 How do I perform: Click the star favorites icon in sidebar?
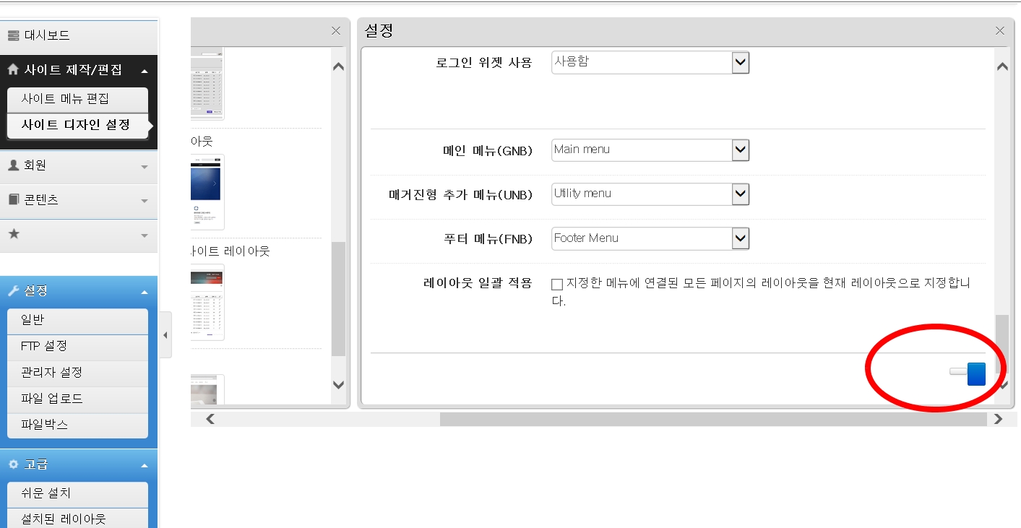pos(13,234)
